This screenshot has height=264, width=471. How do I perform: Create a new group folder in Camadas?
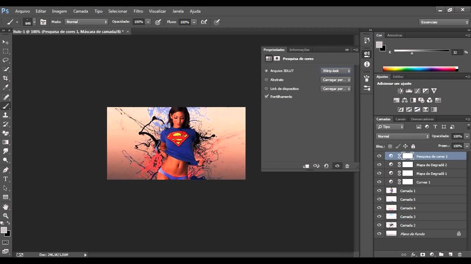coord(441,254)
